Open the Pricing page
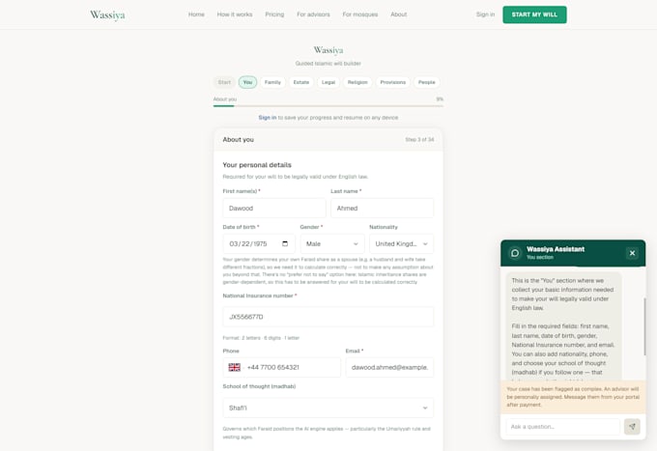 tap(274, 14)
